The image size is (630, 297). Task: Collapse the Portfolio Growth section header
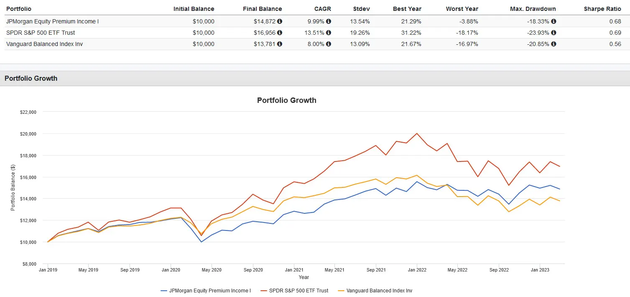(x=31, y=78)
